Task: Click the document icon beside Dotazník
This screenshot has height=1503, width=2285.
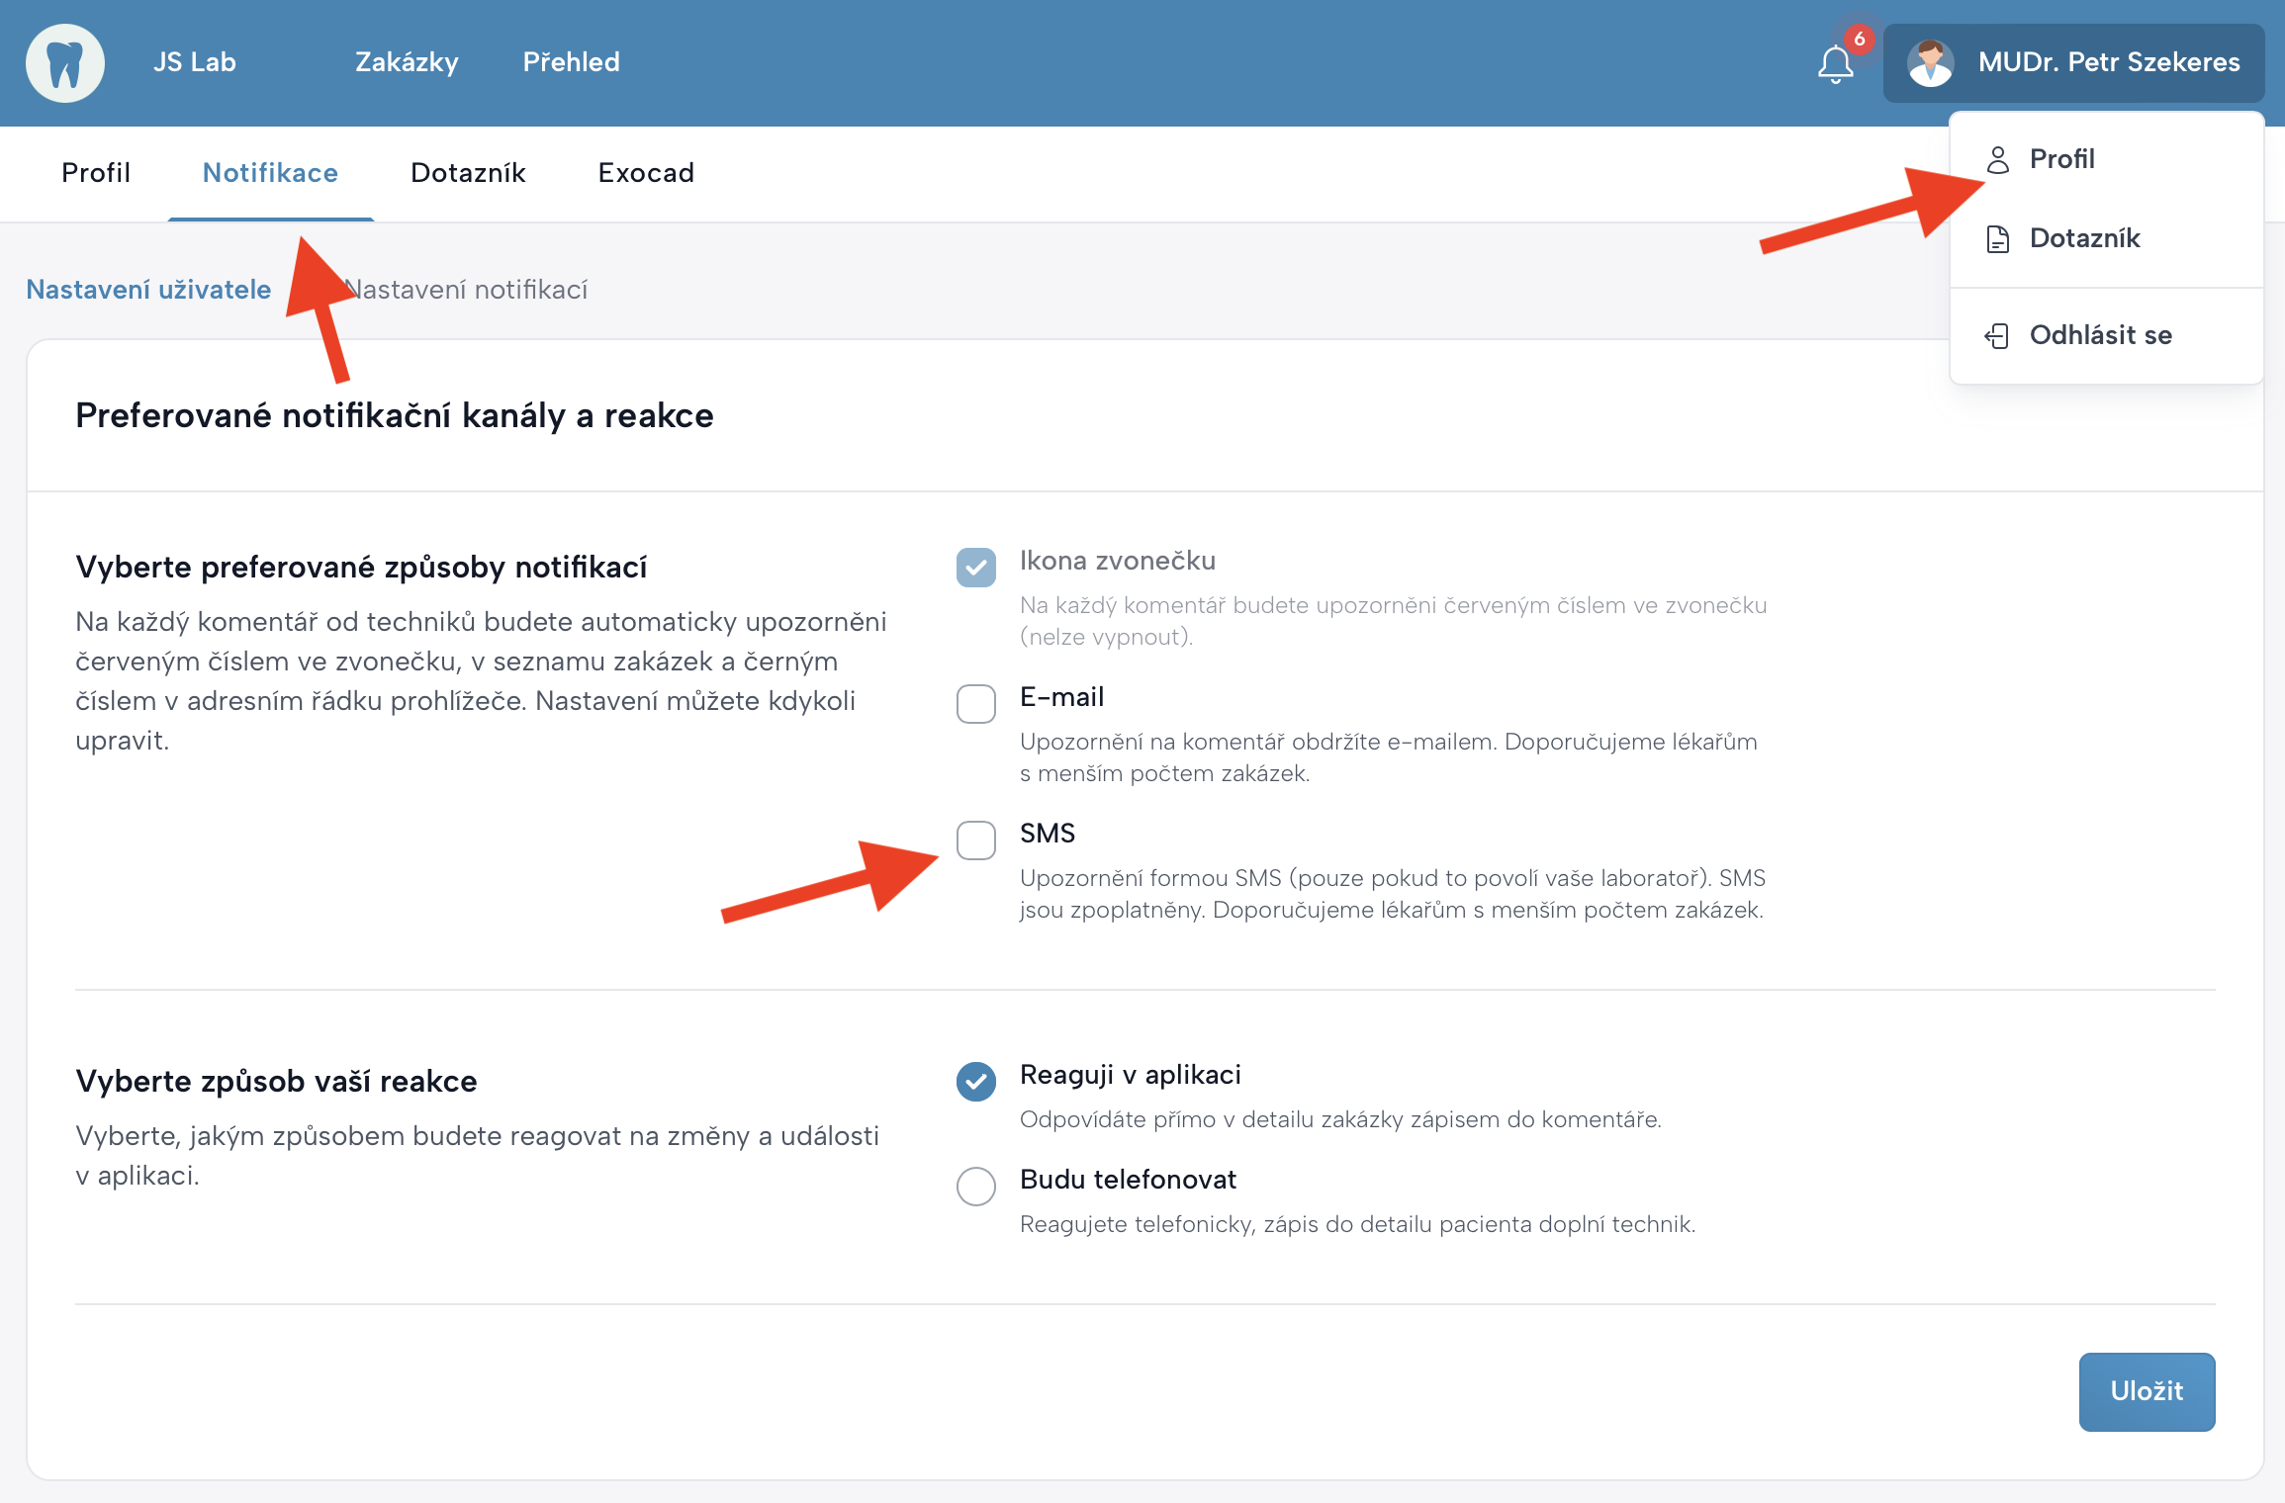Action: (x=1997, y=238)
